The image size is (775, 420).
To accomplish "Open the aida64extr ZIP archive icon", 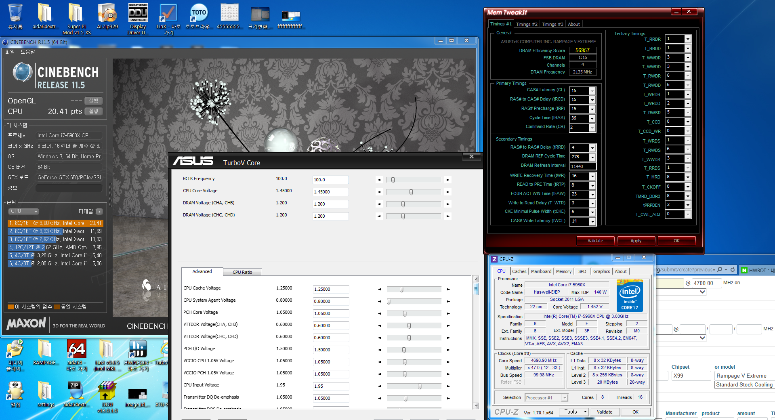I will tap(76, 394).
